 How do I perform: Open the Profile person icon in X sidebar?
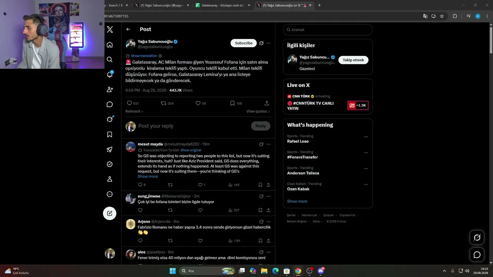(x=110, y=179)
